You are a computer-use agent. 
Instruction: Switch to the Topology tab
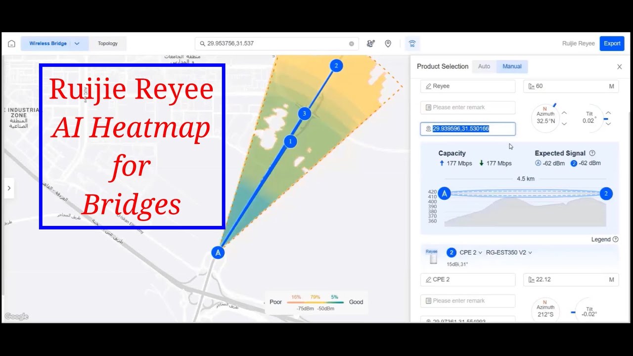pyautogui.click(x=107, y=44)
